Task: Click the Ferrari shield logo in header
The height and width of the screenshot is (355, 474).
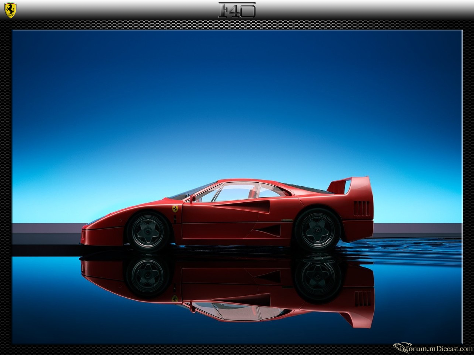Action: (x=11, y=10)
